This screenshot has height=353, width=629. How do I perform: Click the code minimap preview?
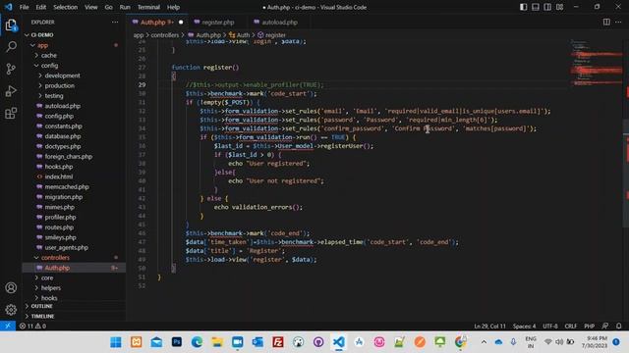tap(596, 64)
